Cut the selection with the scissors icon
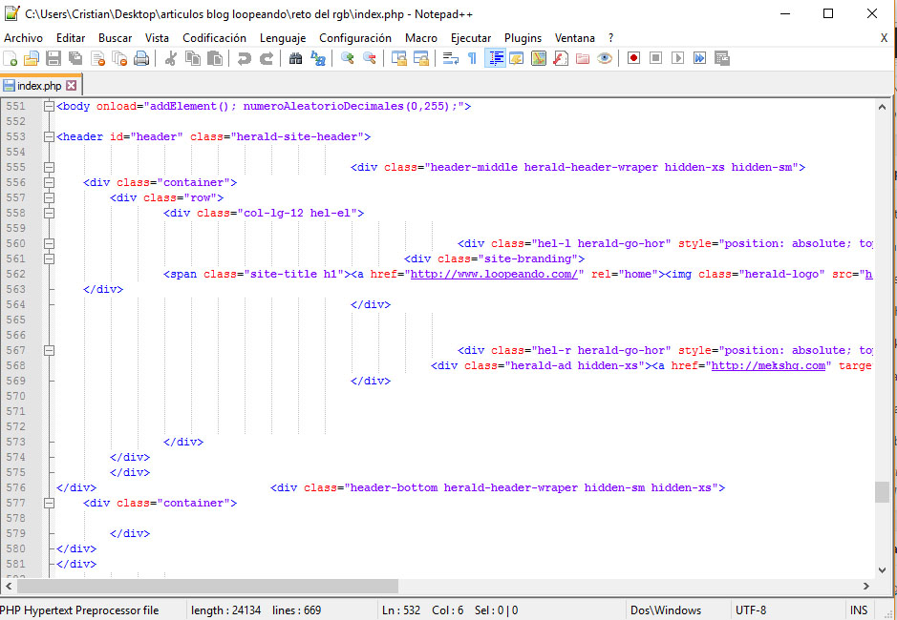 coord(170,58)
